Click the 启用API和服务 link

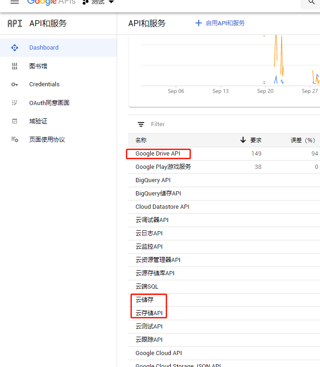click(225, 23)
